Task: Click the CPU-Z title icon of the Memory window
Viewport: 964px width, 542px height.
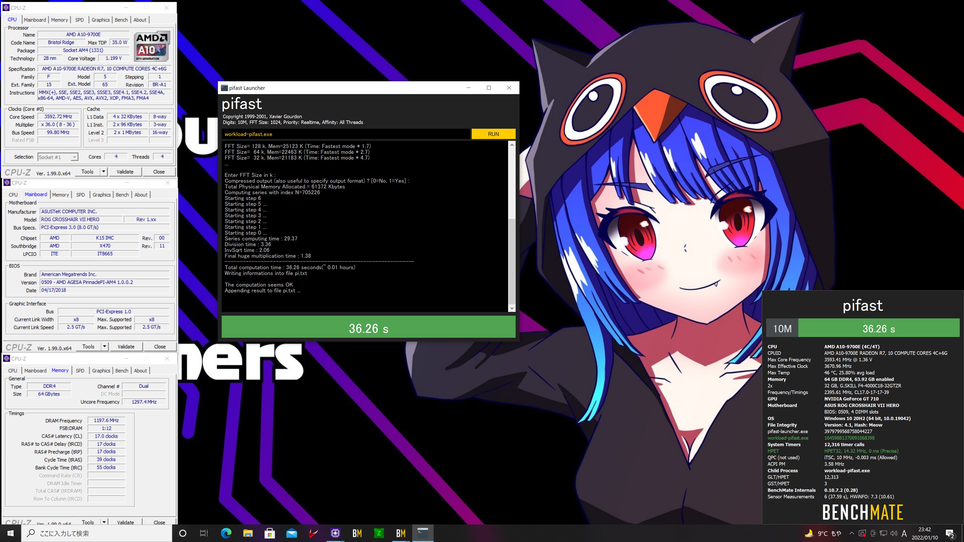Action: pos(6,358)
